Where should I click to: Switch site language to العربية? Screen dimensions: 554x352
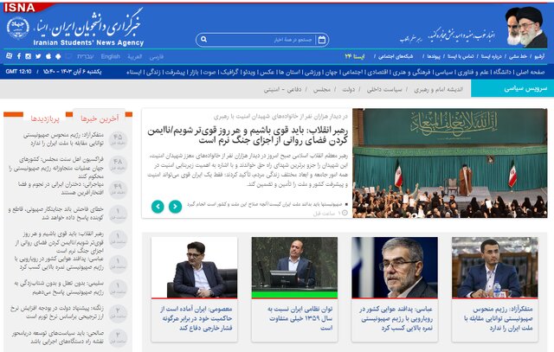(134, 56)
